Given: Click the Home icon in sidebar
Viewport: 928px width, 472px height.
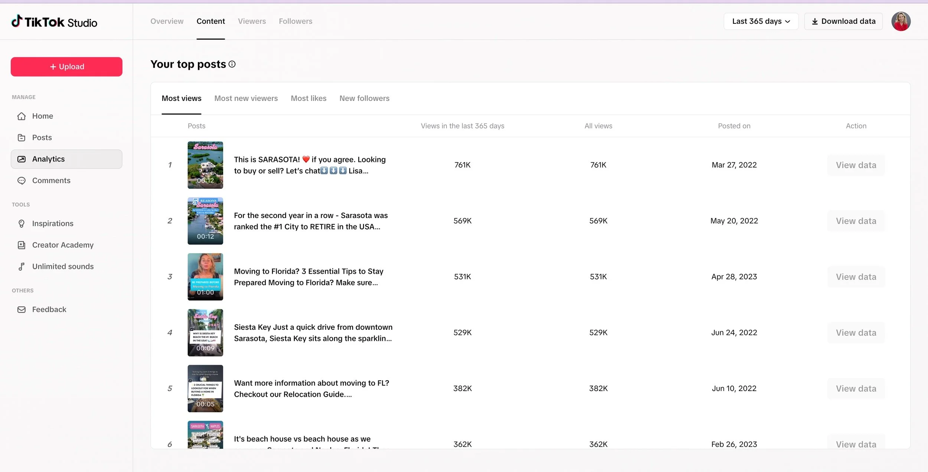Looking at the screenshot, I should pos(22,116).
